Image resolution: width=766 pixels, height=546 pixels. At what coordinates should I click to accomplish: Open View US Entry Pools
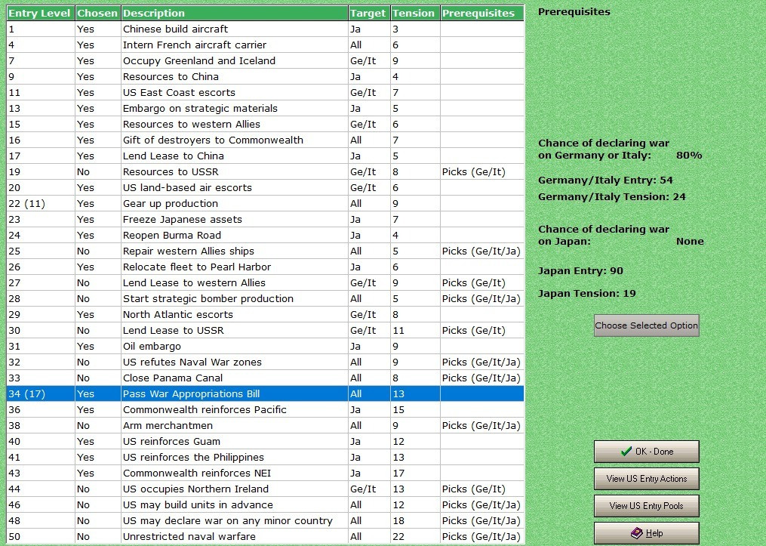[646, 506]
